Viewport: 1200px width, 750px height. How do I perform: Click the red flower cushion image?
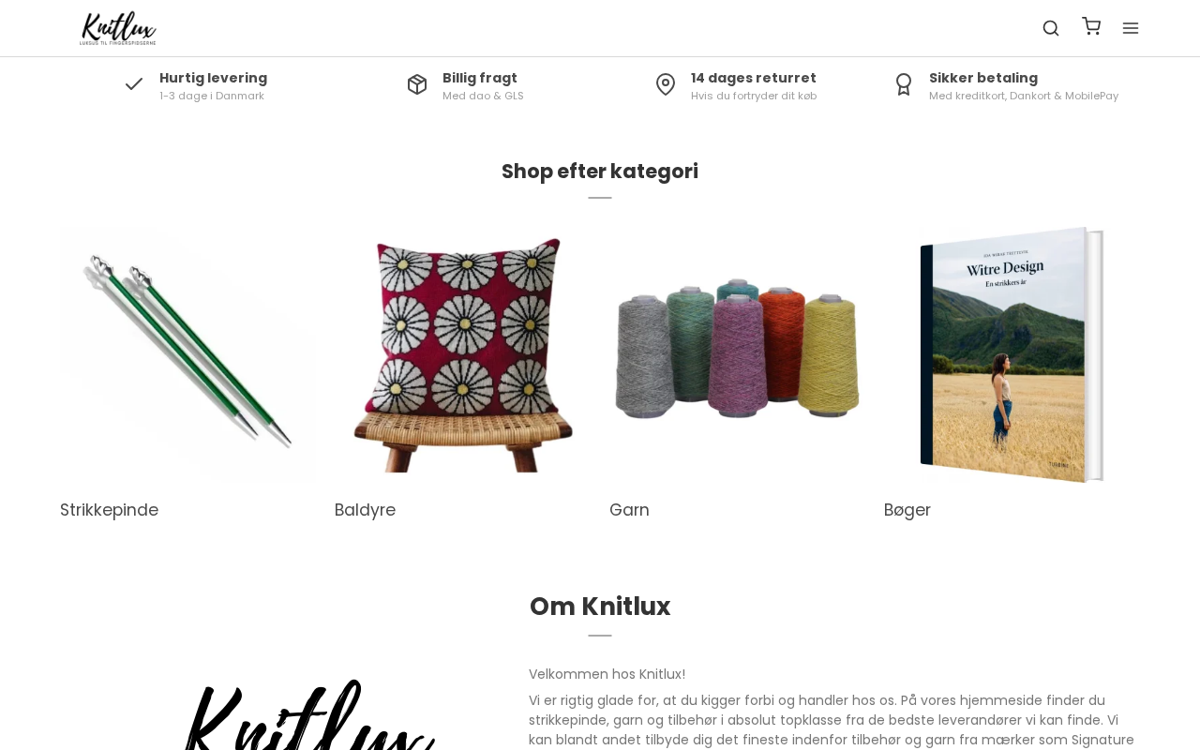tap(462, 353)
